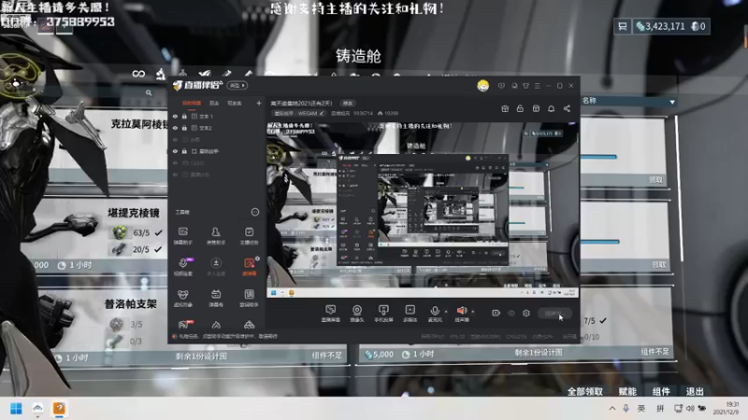Show the hidden third source row
Image resolution: width=748 pixels, height=420 pixels.
click(175, 139)
